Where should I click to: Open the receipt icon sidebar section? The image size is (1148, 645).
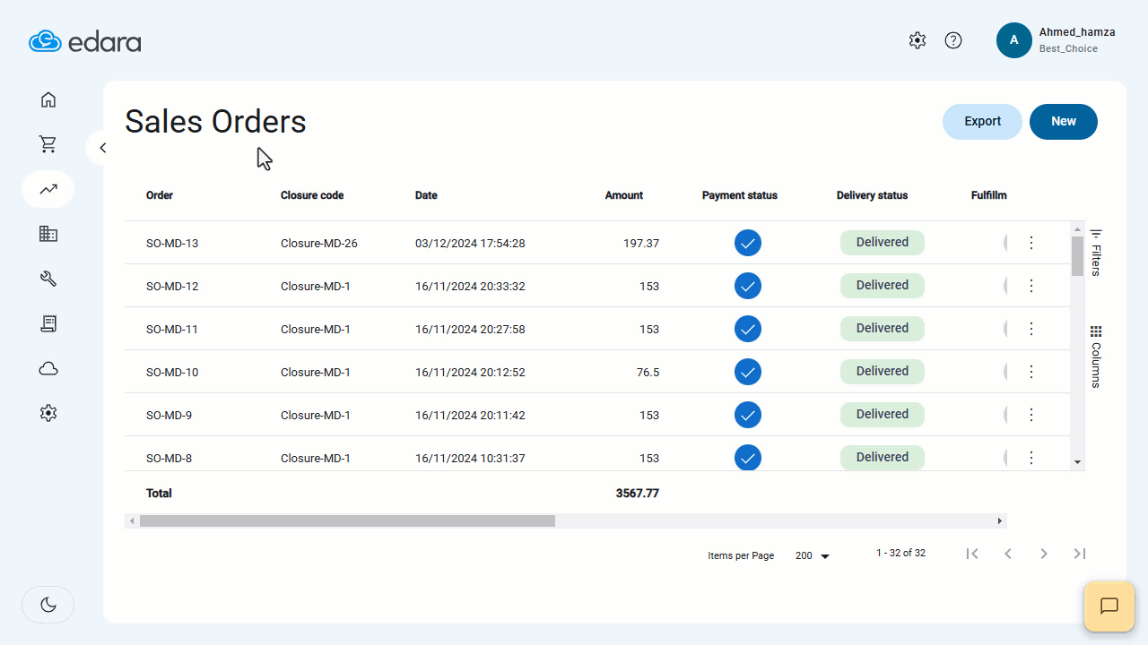point(48,323)
